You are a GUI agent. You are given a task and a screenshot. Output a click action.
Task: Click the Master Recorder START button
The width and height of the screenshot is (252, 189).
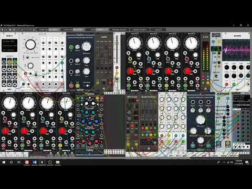(219, 53)
